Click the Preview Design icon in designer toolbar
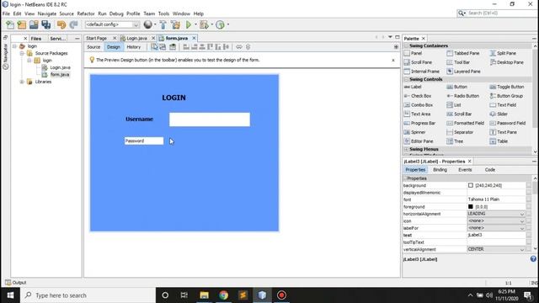 (173, 47)
